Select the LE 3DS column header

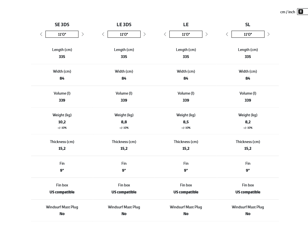click(124, 25)
